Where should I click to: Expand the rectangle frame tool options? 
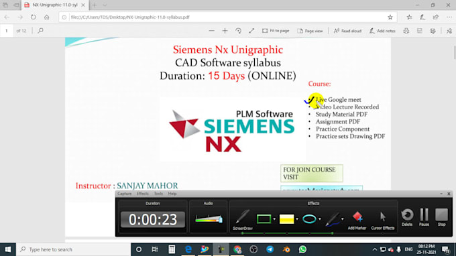pos(274,218)
